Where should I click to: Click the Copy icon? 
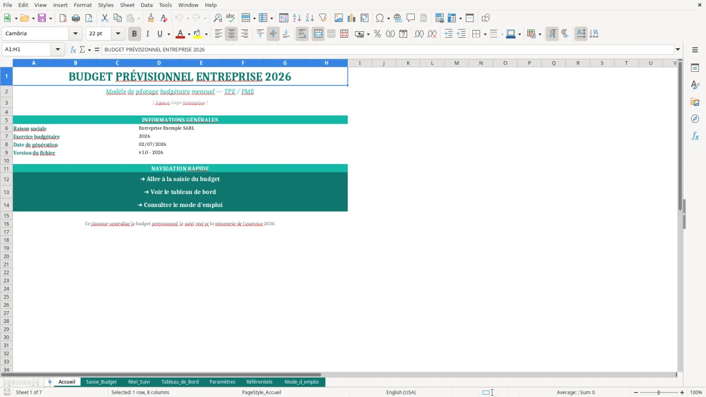tap(118, 18)
